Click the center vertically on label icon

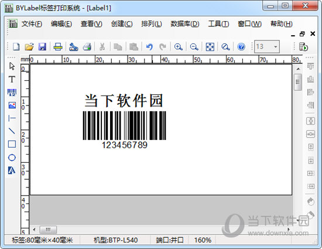pyautogui.click(x=310, y=121)
